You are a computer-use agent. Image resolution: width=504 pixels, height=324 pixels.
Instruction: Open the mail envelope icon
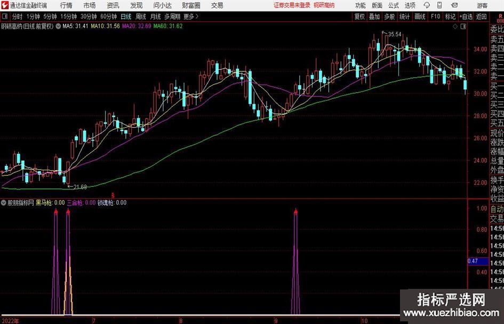(x=454, y=5)
